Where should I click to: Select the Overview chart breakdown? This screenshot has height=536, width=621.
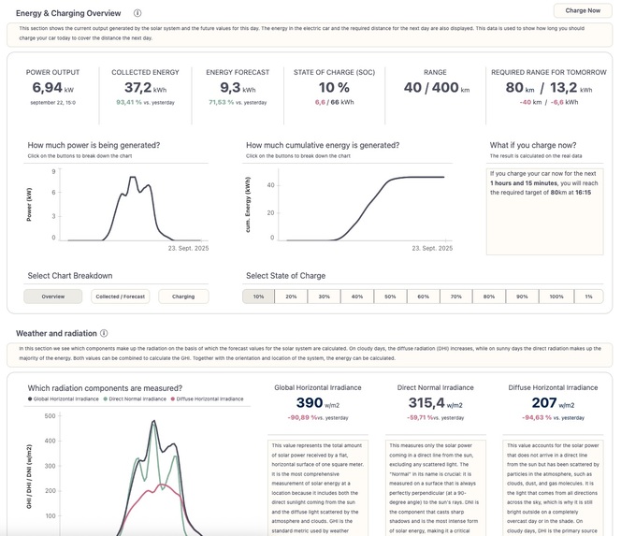(53, 297)
